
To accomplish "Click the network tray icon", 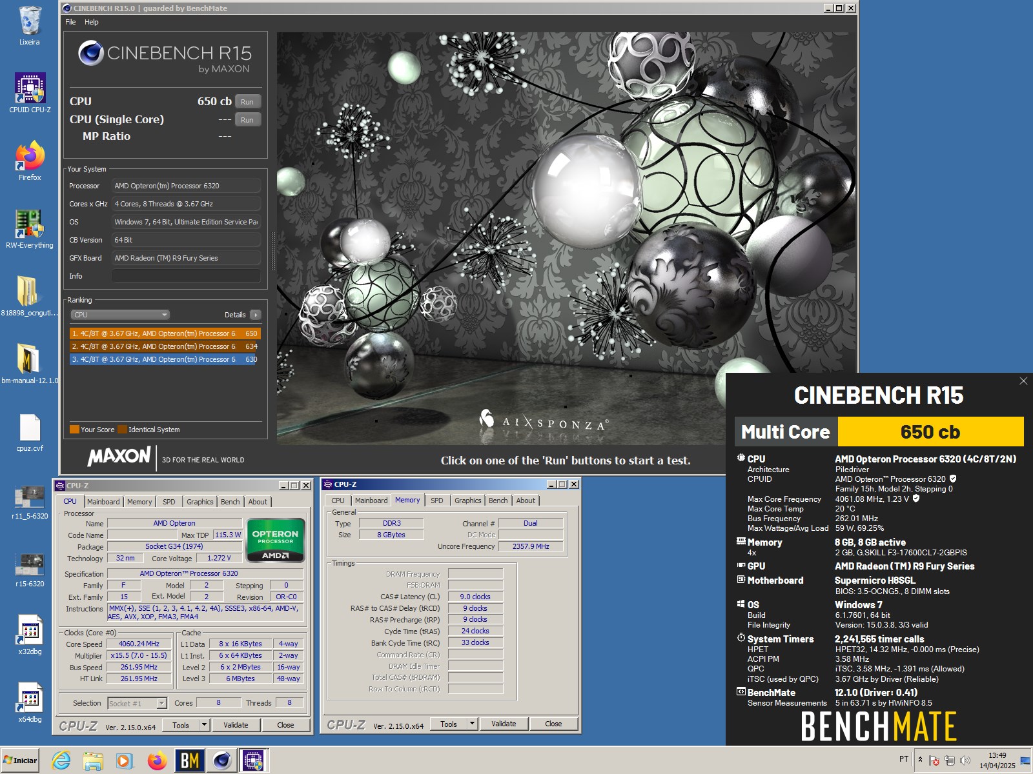I will click(949, 760).
